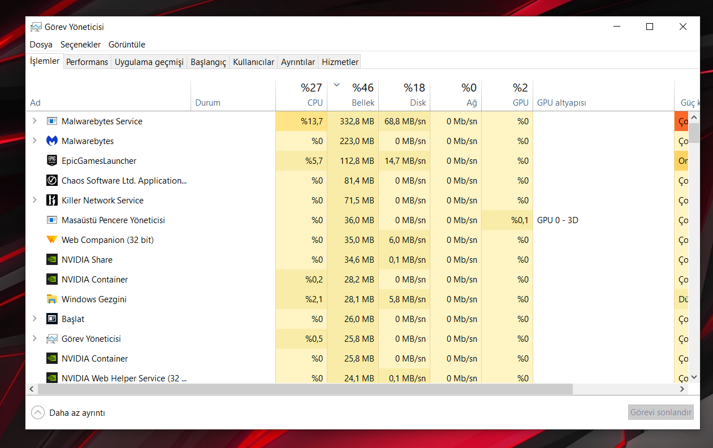Click the Web Companion orange icon

point(52,240)
